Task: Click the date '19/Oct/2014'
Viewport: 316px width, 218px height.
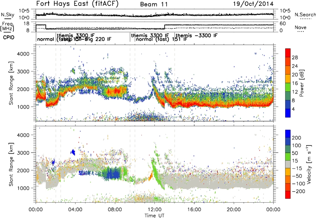Action: (253, 4)
